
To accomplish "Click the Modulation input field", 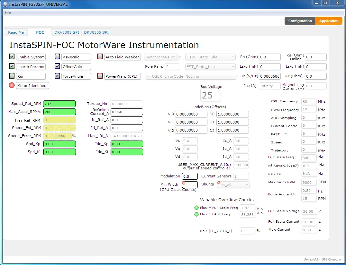I will 190,176.
